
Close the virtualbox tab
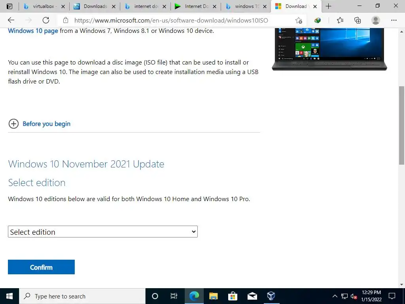pyautogui.click(x=63, y=7)
